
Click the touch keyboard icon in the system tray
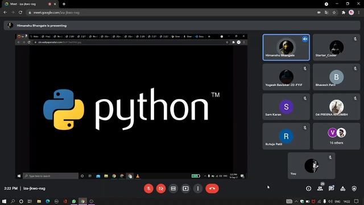coord(289,201)
